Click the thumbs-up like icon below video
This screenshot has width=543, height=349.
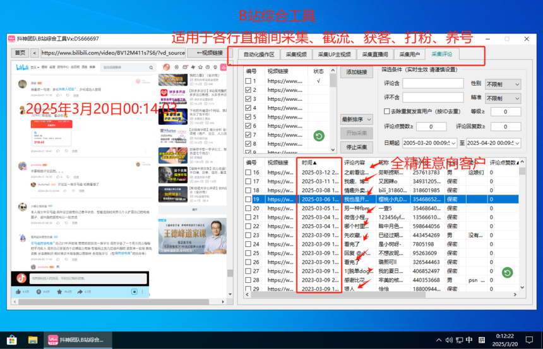[18, 292]
